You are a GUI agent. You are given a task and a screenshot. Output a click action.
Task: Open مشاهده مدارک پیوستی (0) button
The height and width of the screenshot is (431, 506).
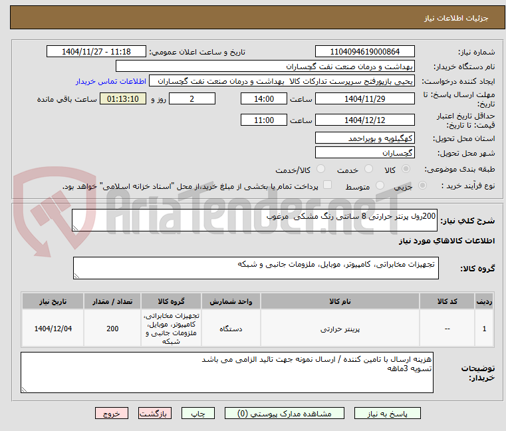tap(285, 414)
